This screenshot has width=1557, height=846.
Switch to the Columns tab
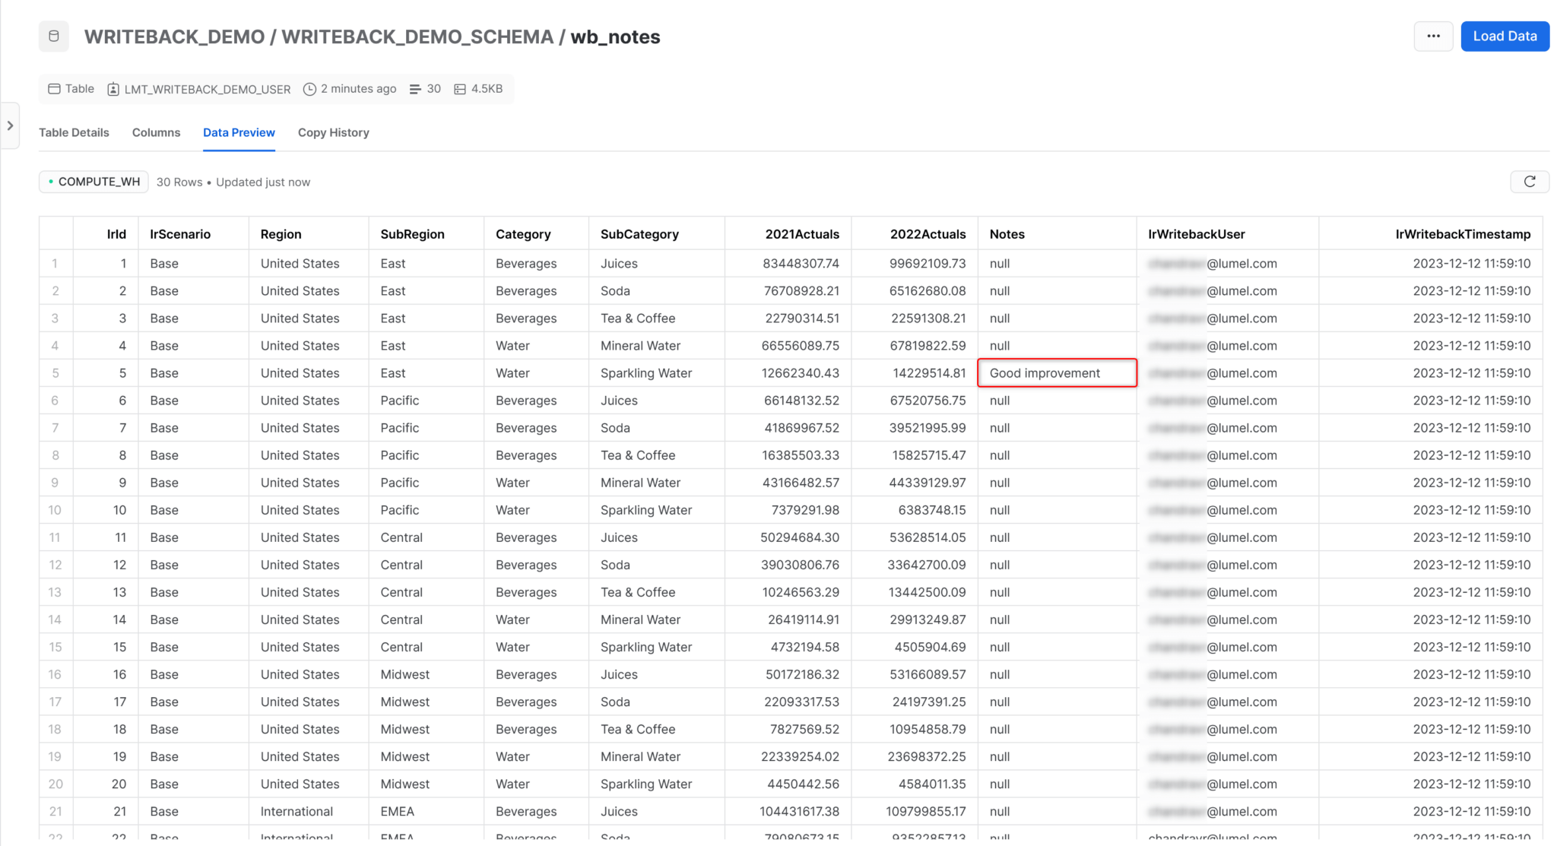[x=156, y=132]
